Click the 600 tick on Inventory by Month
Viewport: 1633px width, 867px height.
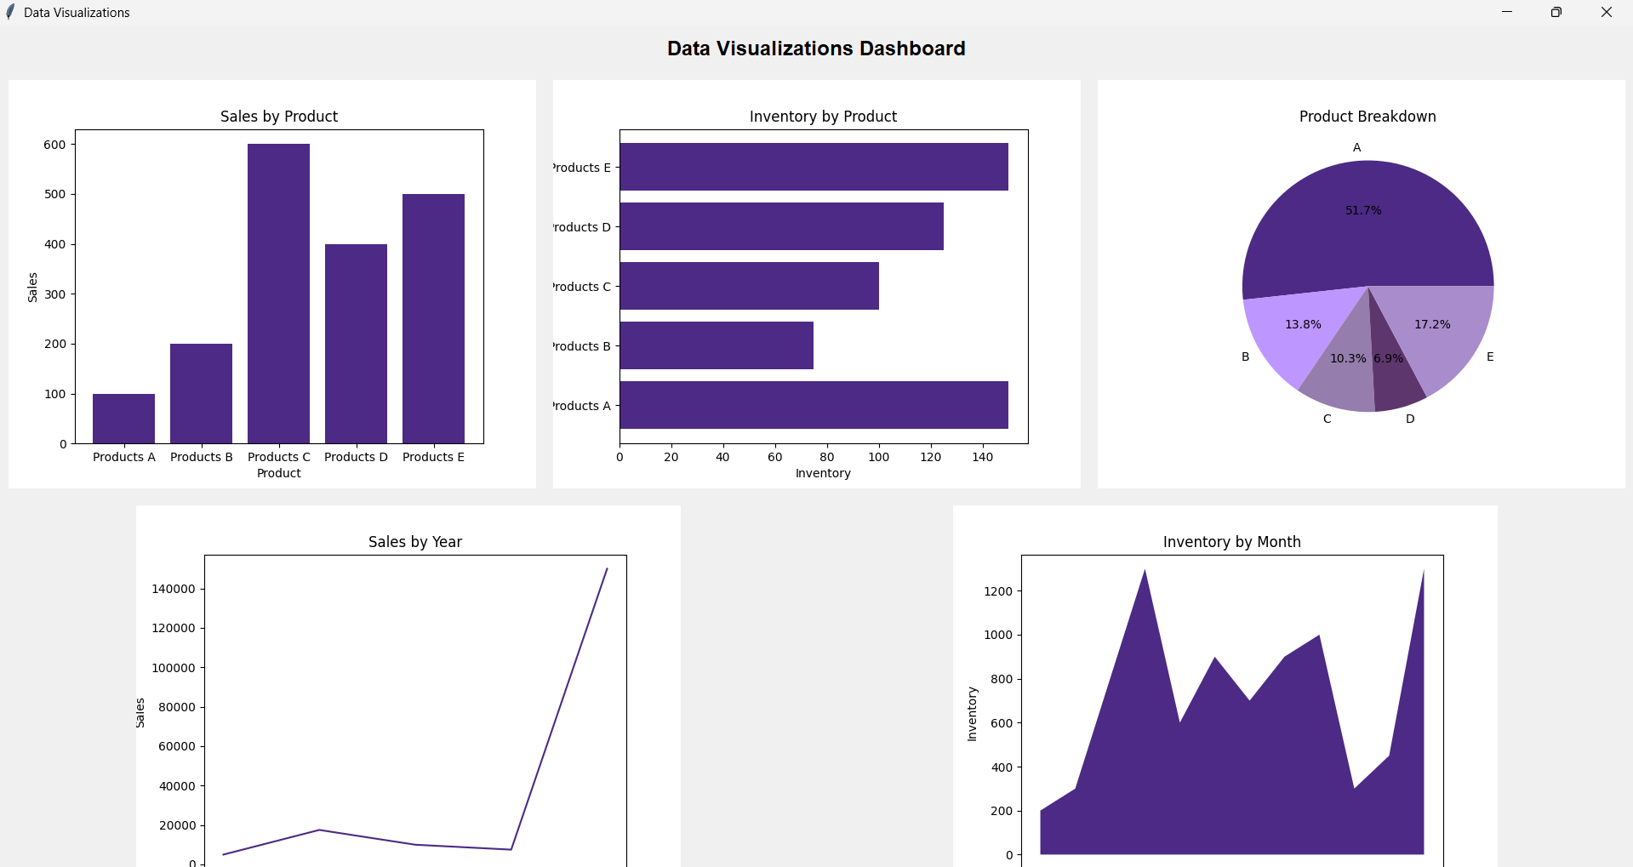[x=1002, y=723]
